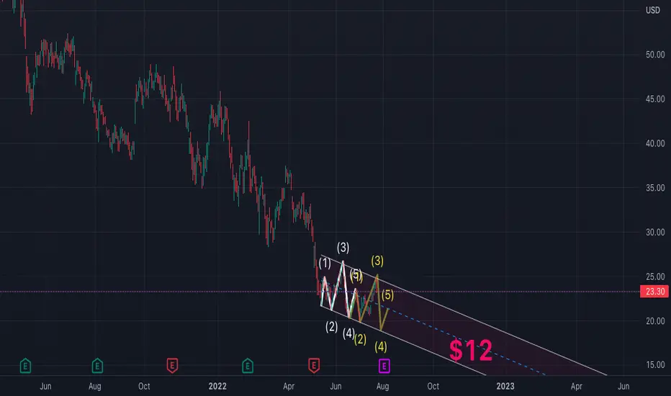Select white Elliott wave label (2)
Image resolution: width=671 pixels, height=396 pixels.
(x=332, y=327)
